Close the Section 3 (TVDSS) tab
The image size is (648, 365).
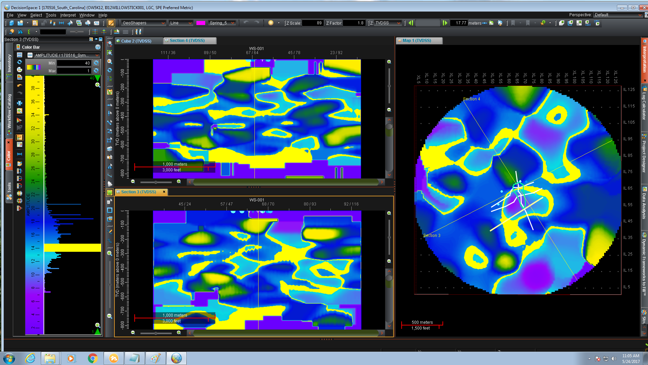tap(164, 192)
